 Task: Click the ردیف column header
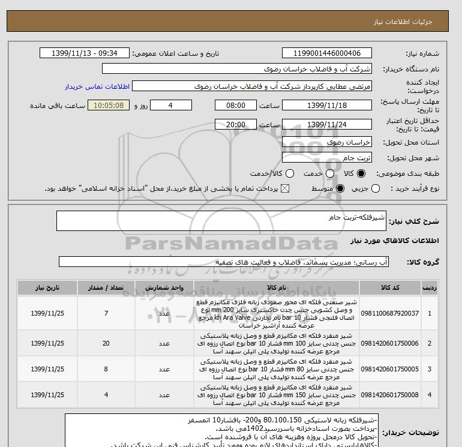click(x=429, y=288)
